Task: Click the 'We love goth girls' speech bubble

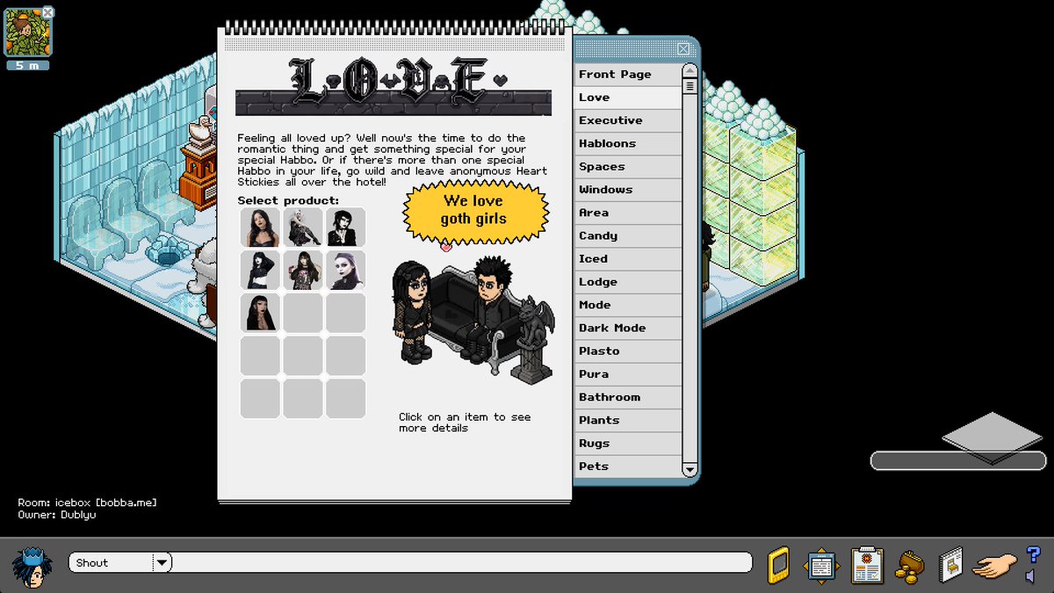Action: (475, 211)
